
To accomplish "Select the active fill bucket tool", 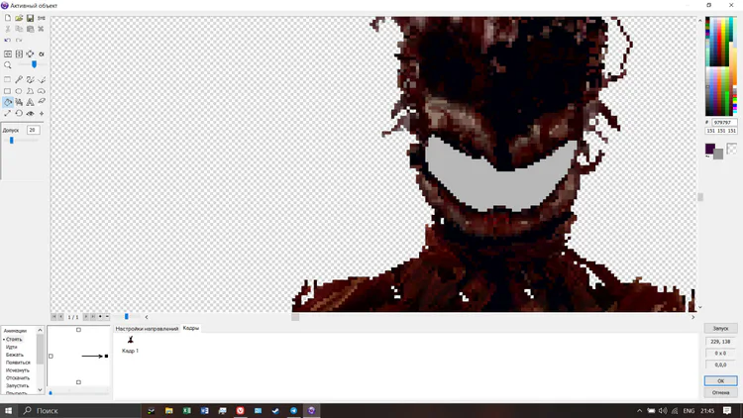I will (x=8, y=102).
